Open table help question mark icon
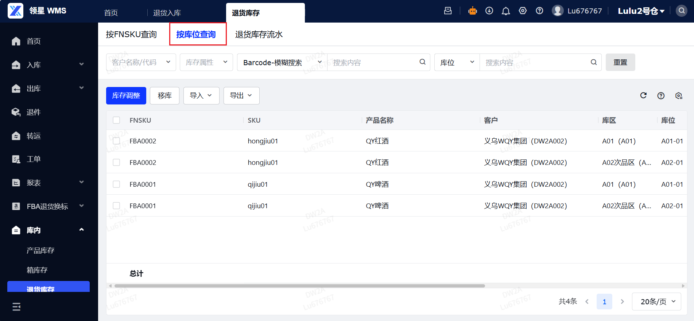694x321 pixels. (661, 96)
